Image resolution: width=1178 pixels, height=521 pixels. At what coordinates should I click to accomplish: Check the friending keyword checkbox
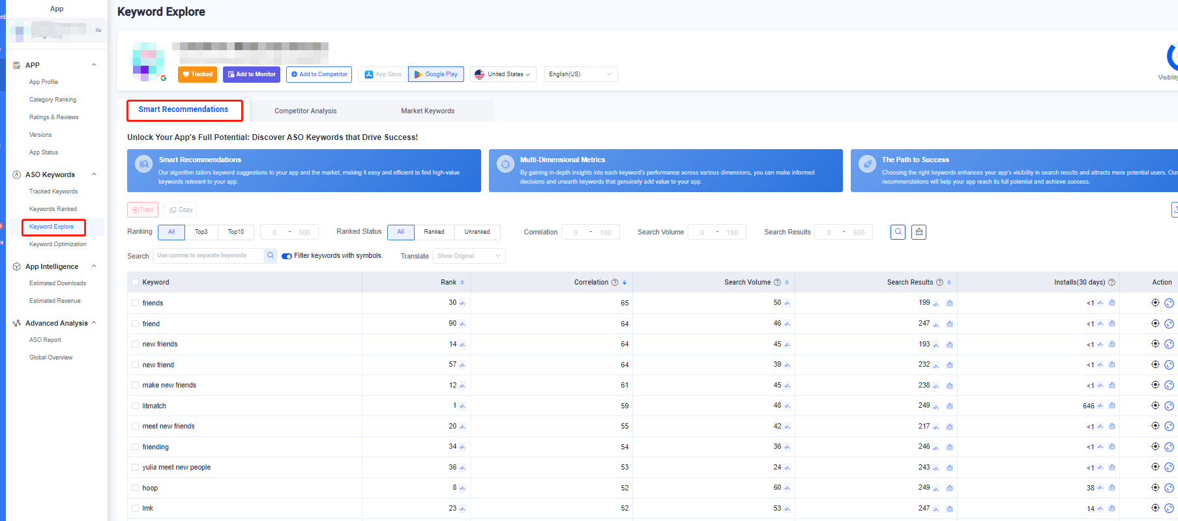pyautogui.click(x=135, y=447)
